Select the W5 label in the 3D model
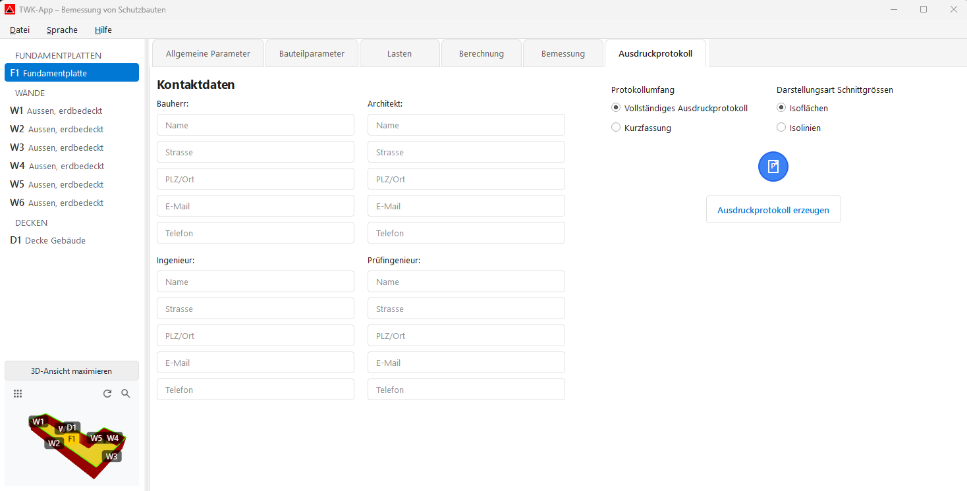Image resolution: width=967 pixels, height=491 pixels. click(x=96, y=438)
